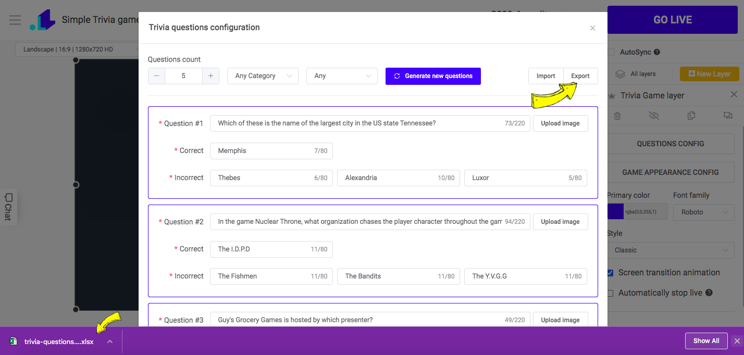This screenshot has height=355, width=744.
Task: Increase the questions count with plus
Action: pos(210,76)
